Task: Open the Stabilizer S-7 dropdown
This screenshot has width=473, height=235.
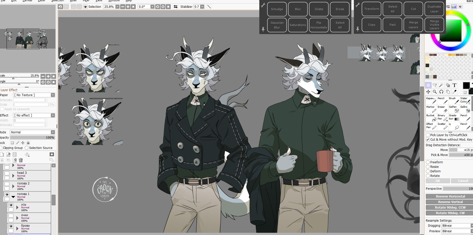Action: pos(202,7)
